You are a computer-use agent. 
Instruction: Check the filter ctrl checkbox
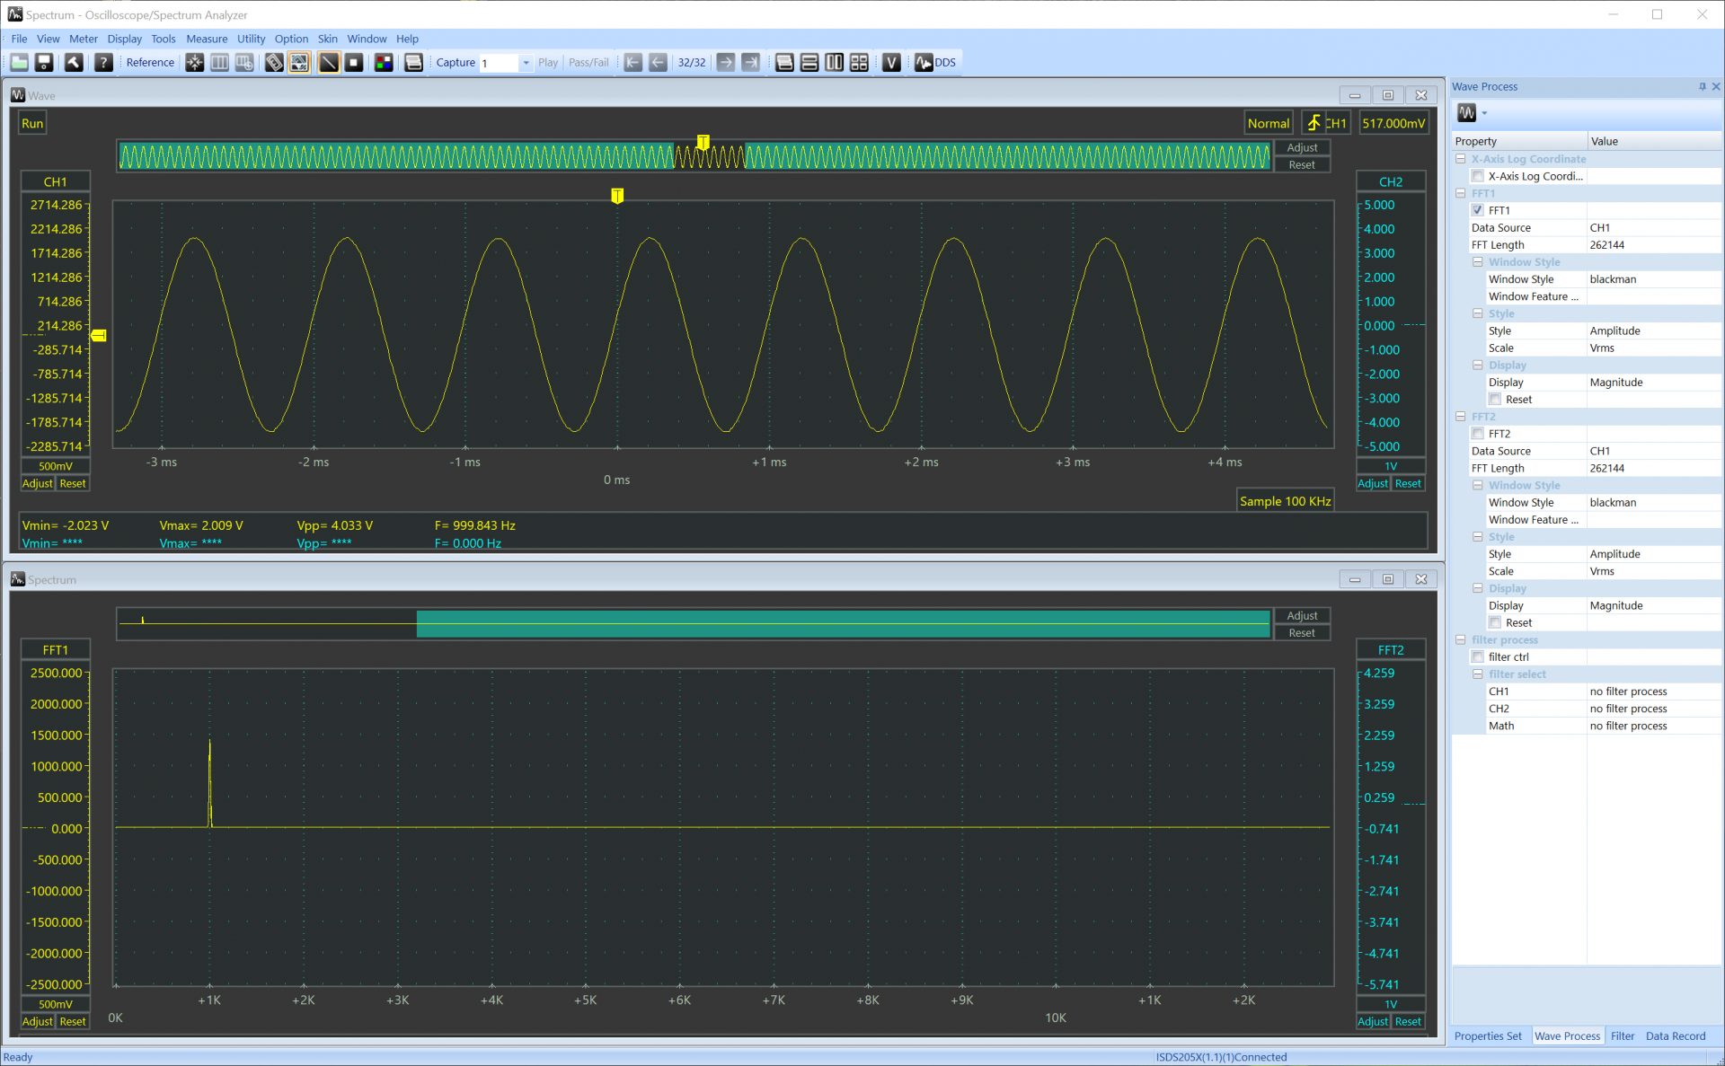[x=1478, y=657]
